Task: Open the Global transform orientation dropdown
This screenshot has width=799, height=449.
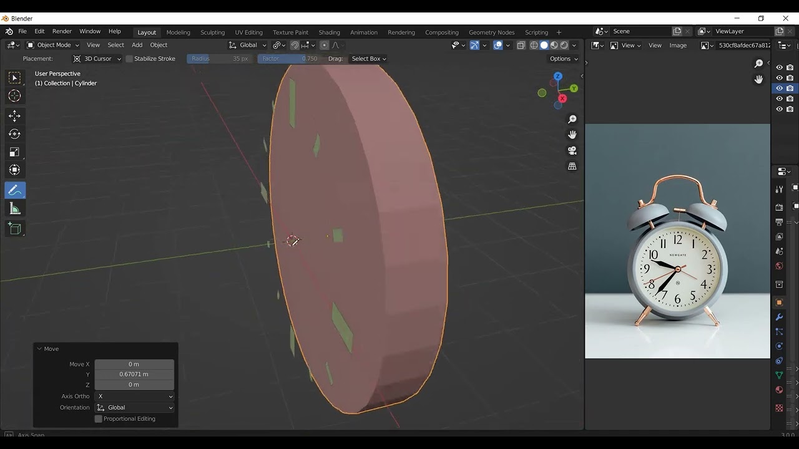Action: (x=247, y=45)
